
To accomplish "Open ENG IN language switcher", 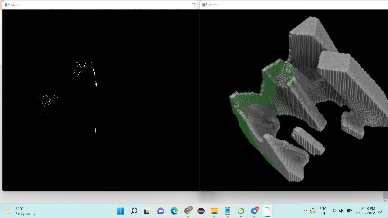I will tap(323, 211).
